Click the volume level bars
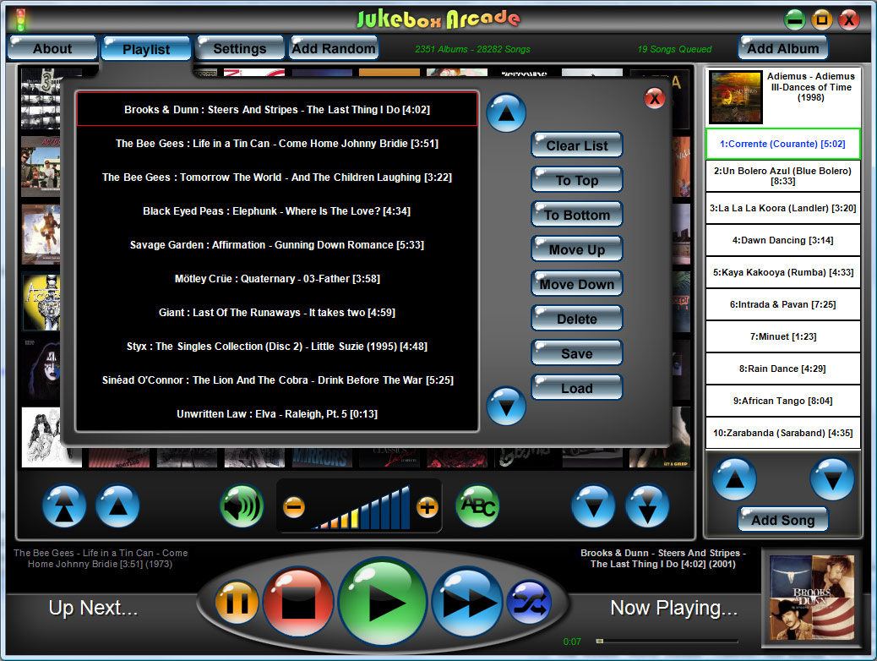 [362, 508]
